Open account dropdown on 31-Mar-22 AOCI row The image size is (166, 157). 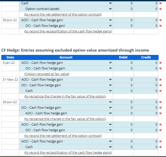click(x=66, y=80)
